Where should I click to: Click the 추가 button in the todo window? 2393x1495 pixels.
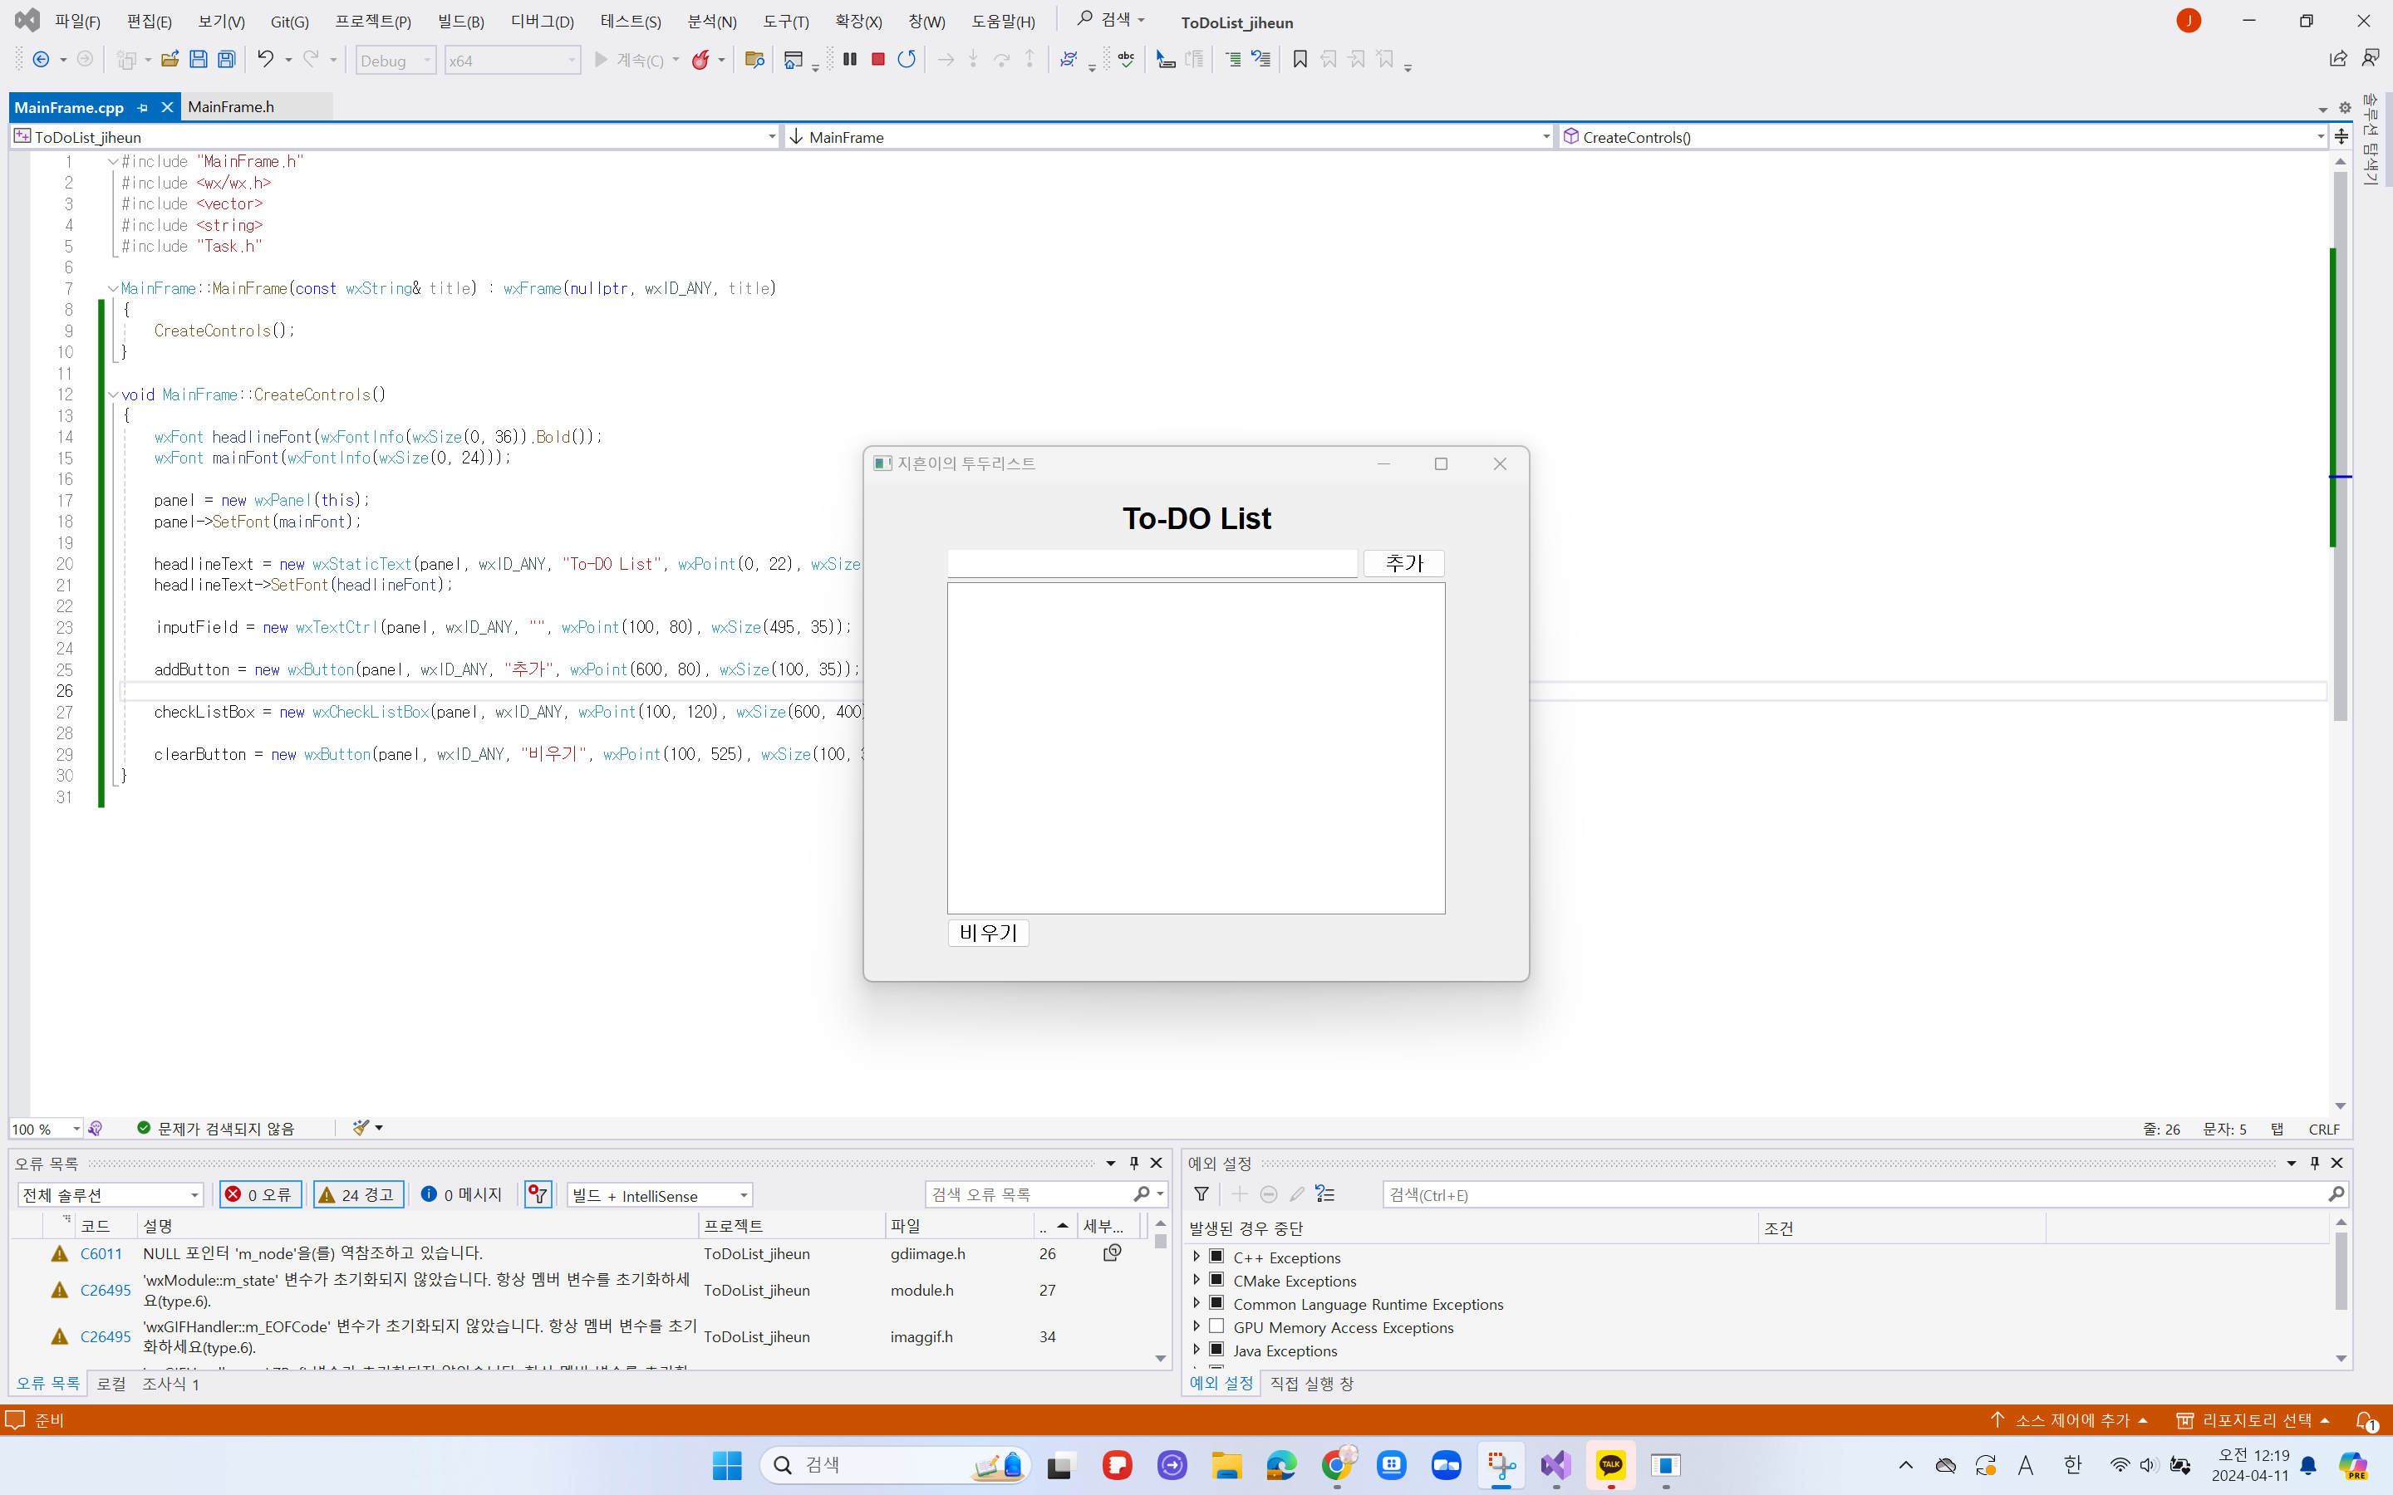(1403, 562)
